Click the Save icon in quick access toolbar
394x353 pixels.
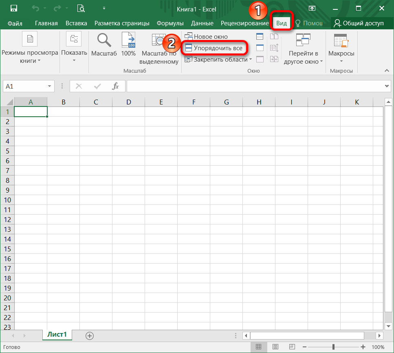coord(13,8)
